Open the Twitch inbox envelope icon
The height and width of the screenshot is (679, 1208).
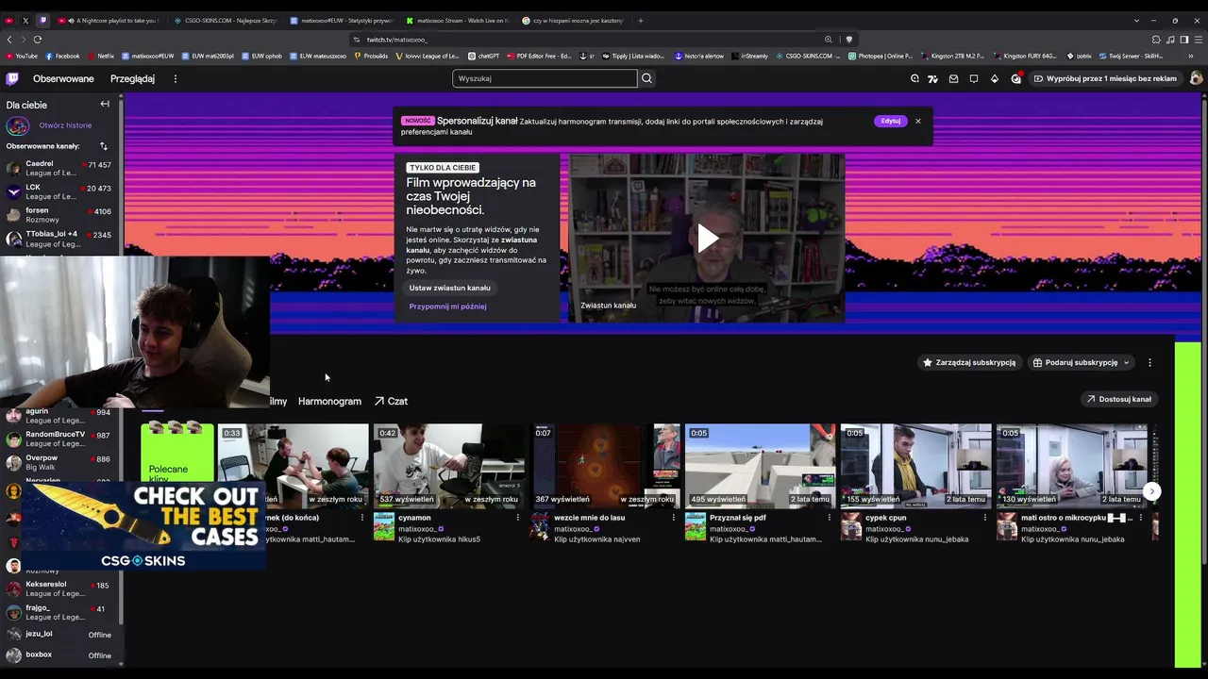(x=953, y=78)
